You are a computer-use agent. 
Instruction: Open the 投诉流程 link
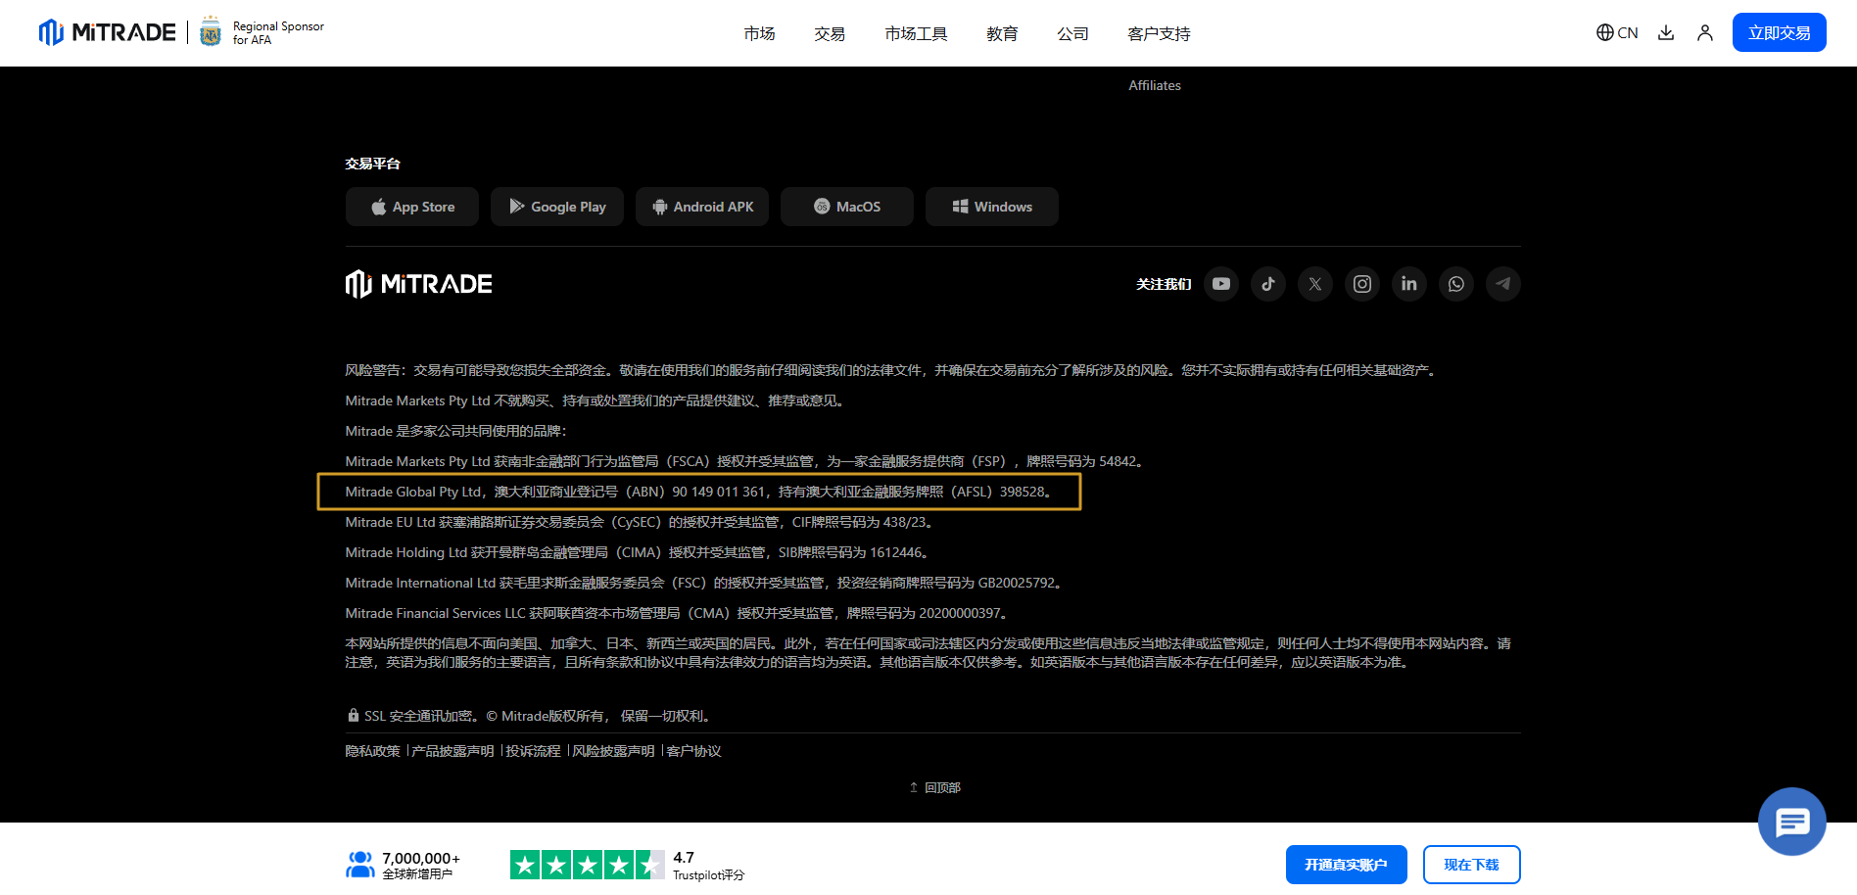pos(533,751)
